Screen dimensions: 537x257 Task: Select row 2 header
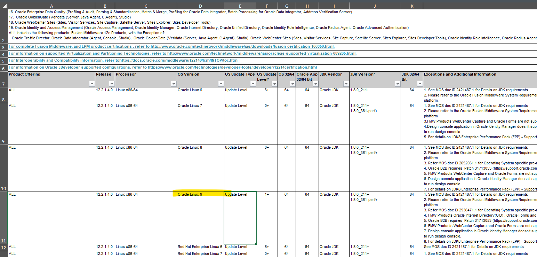click(4, 26)
